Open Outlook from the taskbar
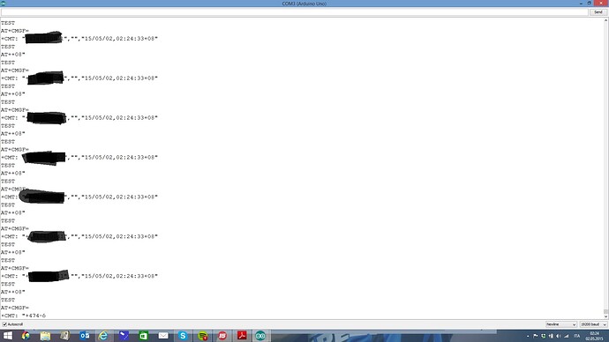Image resolution: width=609 pixels, height=342 pixels. [85, 336]
